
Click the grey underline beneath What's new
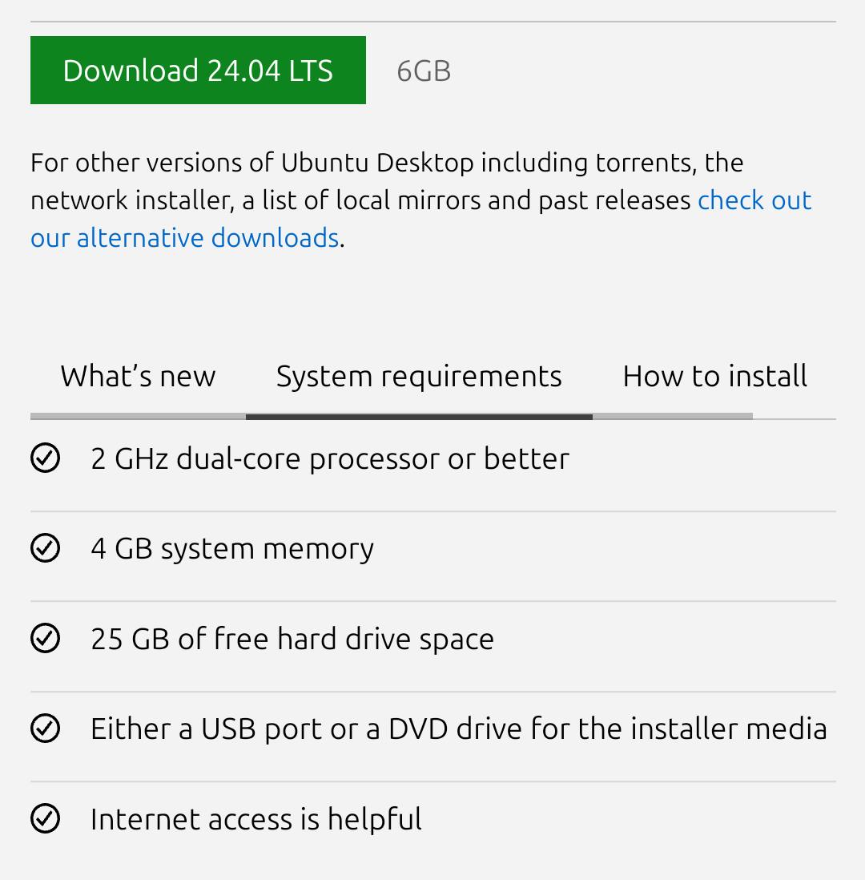pos(138,417)
